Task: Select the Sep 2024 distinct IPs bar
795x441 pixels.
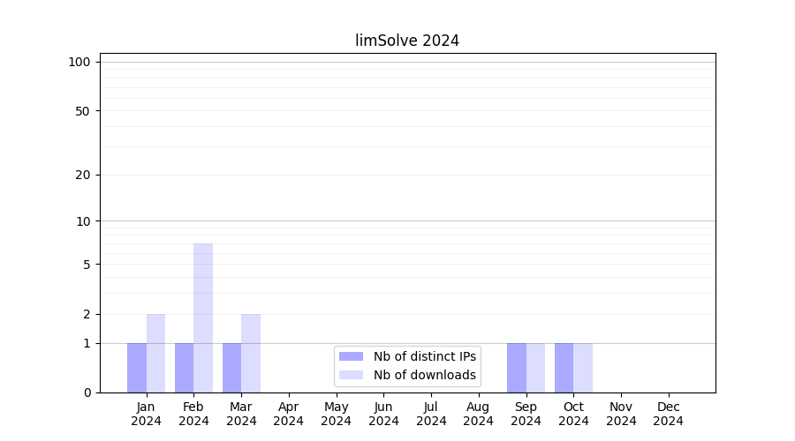Action: (517, 368)
